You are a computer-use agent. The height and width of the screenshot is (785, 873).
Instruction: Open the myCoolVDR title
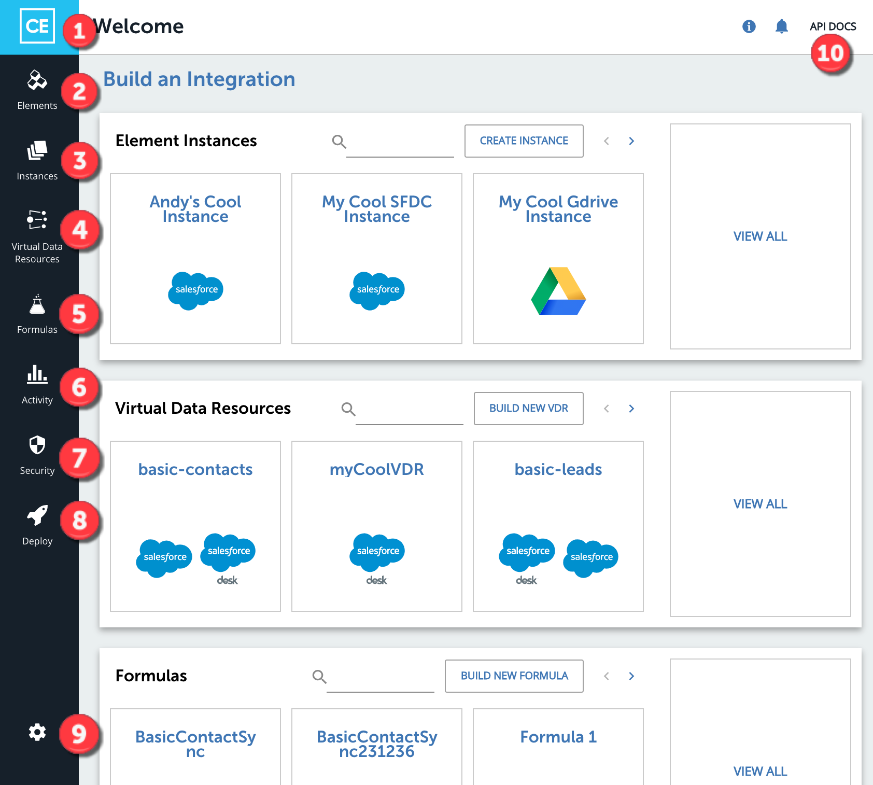click(377, 470)
